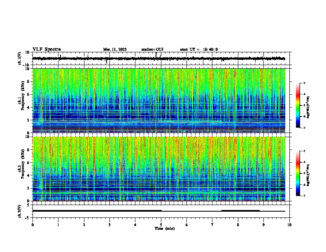Click the thick ch.3 segment near minute 8
Viewport: 326px width, 252px height.
click(x=240, y=211)
